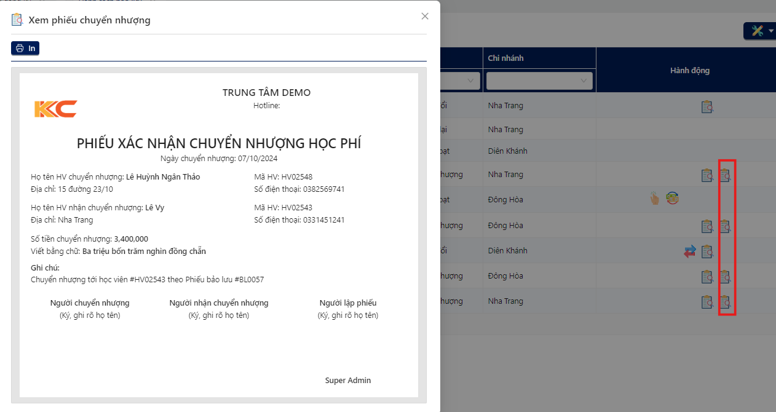Click the KC logo on the receipt
Image resolution: width=776 pixels, height=412 pixels.
55,109
